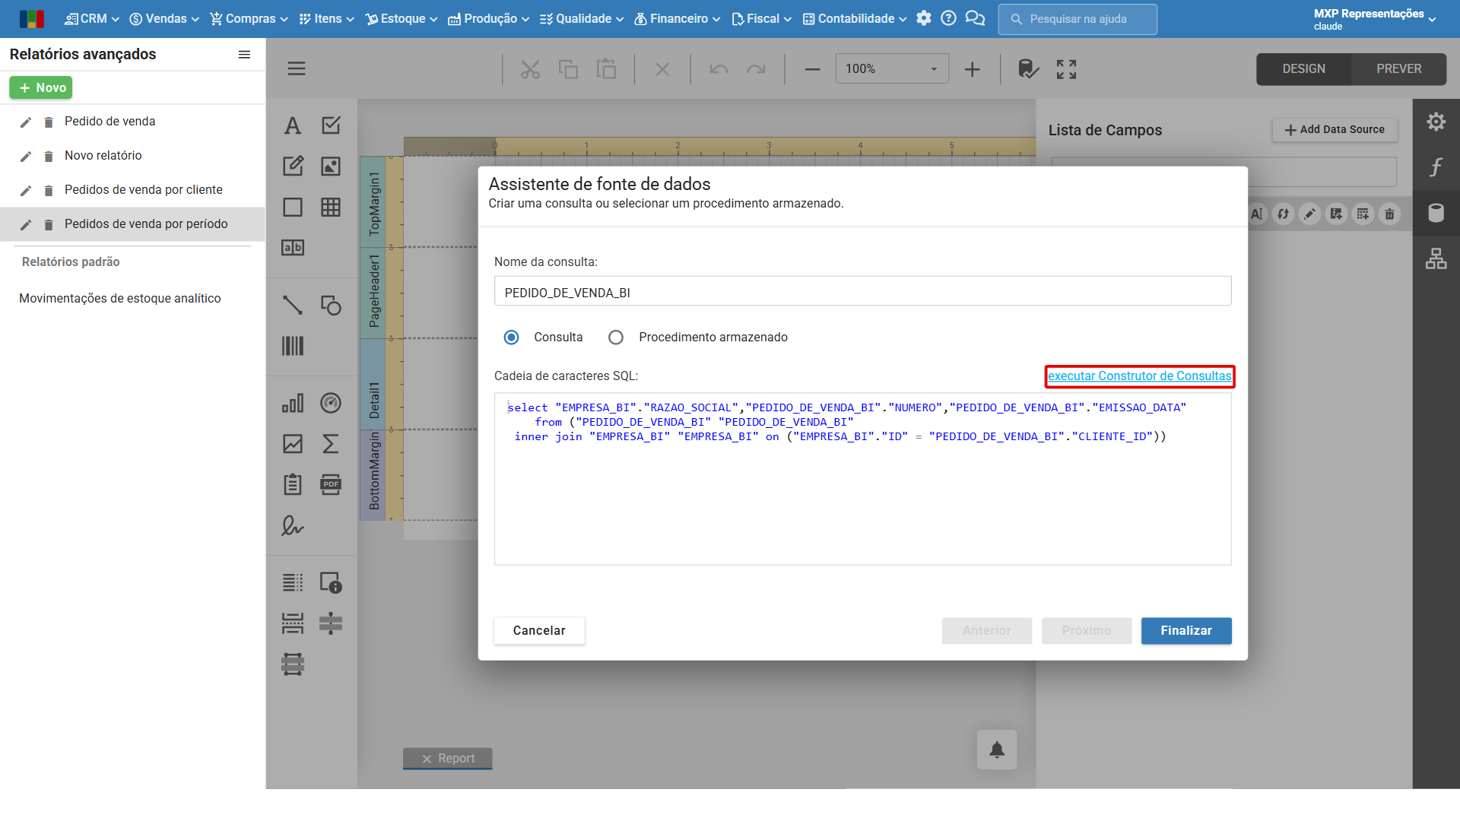Select the Picture Box tool

click(x=331, y=166)
